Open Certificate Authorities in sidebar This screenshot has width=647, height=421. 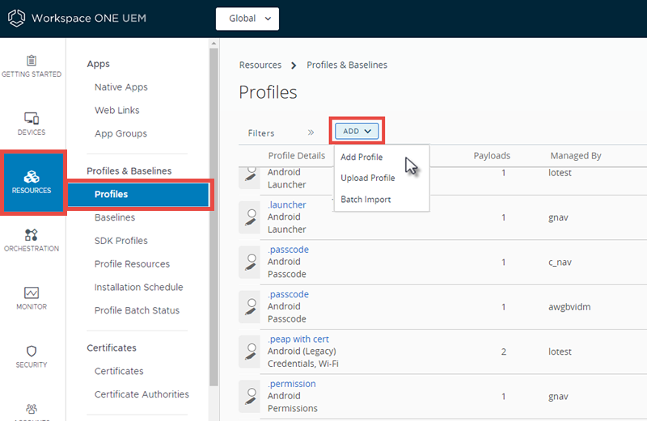pos(142,394)
